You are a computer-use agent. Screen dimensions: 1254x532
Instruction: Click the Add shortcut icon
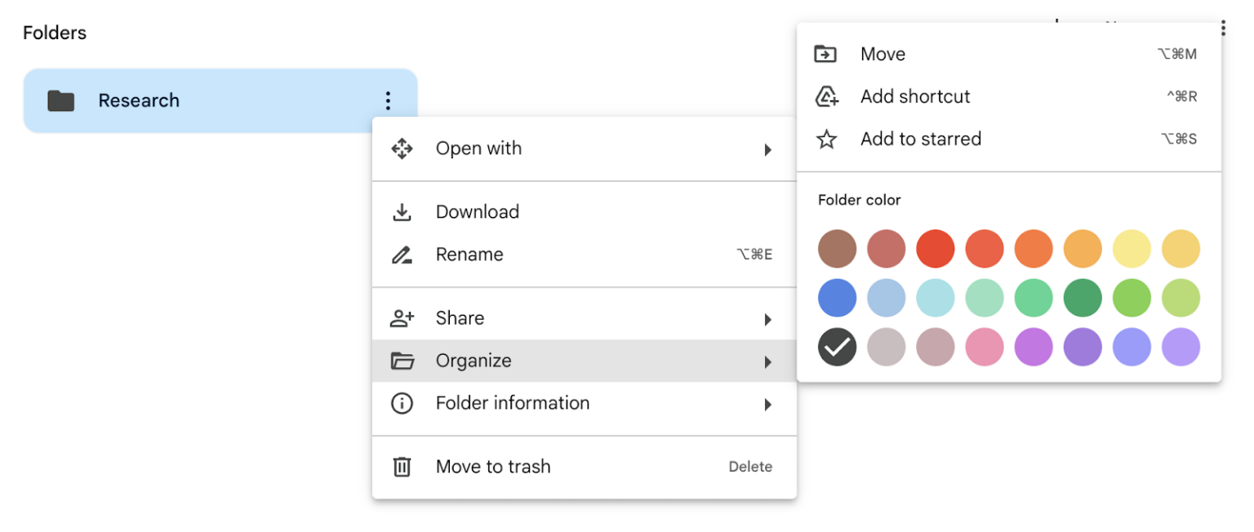825,95
